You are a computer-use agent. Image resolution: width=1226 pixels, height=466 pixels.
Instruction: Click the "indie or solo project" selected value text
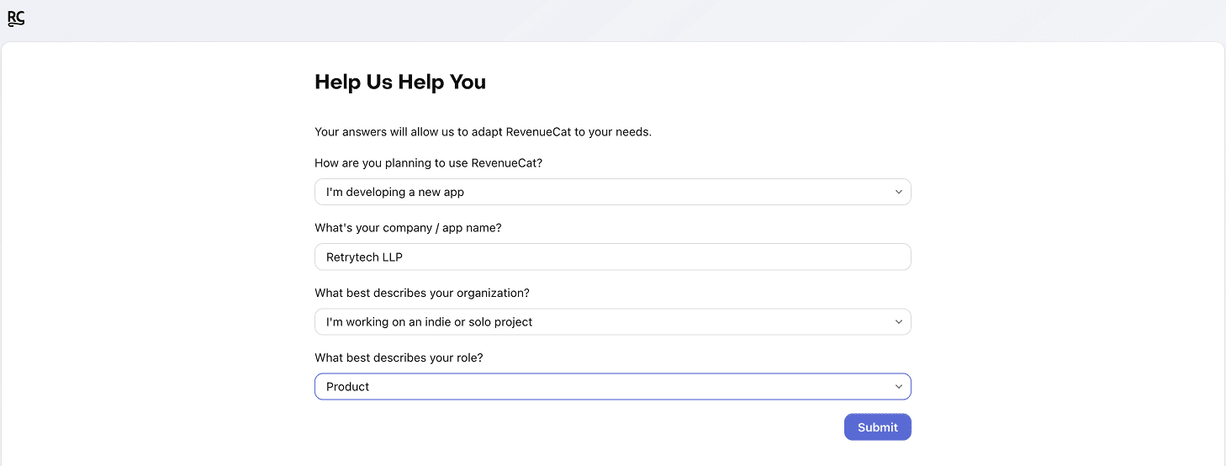point(429,322)
